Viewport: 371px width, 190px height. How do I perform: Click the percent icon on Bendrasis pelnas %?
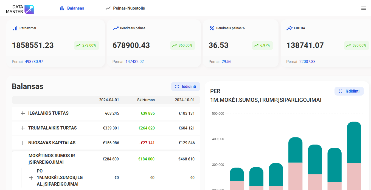click(x=212, y=28)
